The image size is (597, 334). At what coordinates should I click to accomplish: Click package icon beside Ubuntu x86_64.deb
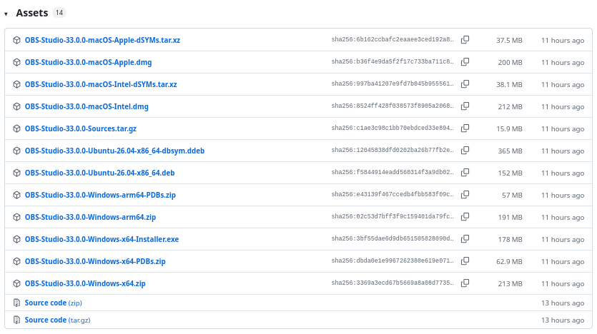click(16, 173)
